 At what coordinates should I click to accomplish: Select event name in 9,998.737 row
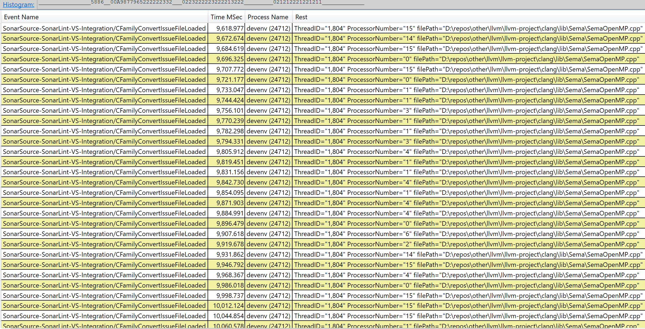pyautogui.click(x=104, y=296)
